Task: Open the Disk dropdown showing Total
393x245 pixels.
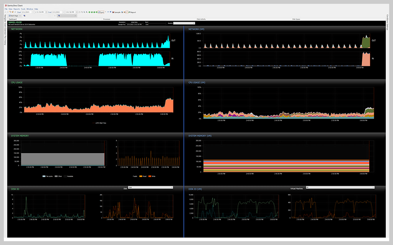Action: [x=150, y=187]
